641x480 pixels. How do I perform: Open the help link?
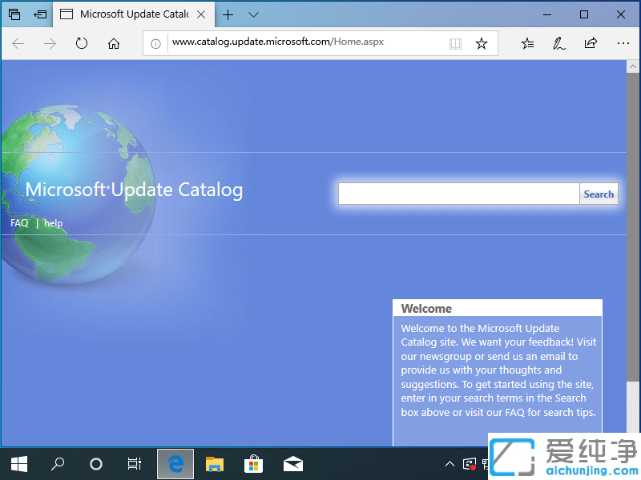point(53,222)
